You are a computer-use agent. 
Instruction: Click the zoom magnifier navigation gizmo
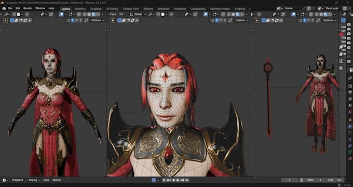[341, 47]
